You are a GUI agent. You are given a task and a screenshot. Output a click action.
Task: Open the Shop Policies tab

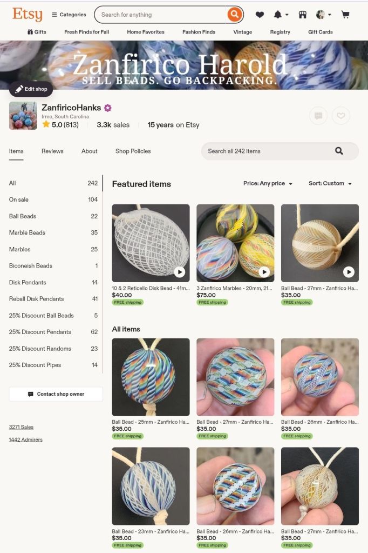click(133, 151)
